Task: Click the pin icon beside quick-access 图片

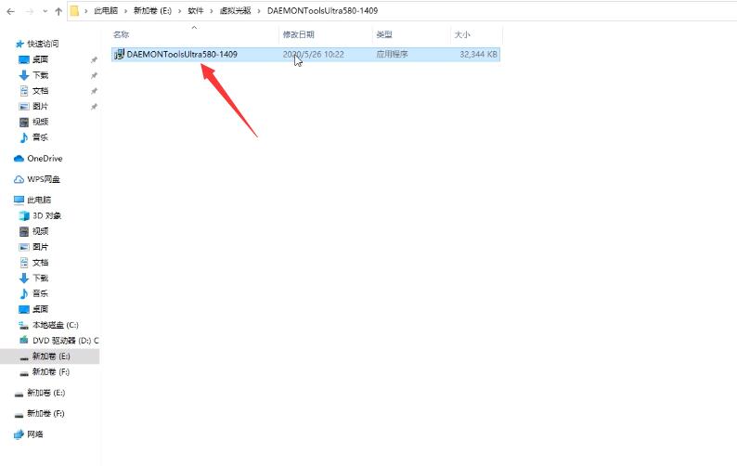Action: (x=94, y=107)
